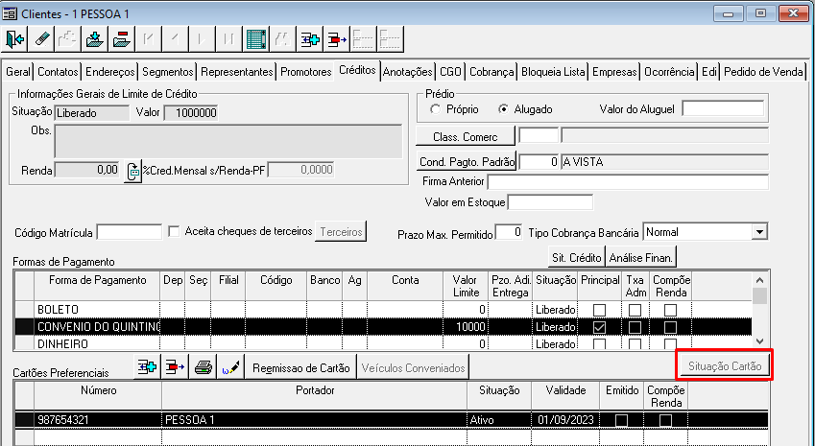The image size is (815, 446).
Task: Open the teal list grid view icon
Action: (x=256, y=39)
